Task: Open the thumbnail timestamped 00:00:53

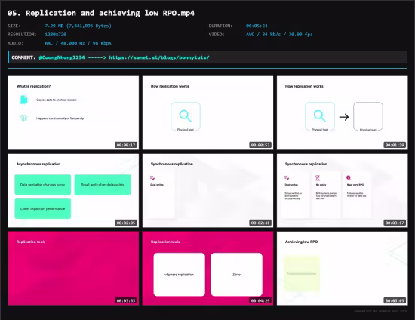Action: click(207, 112)
